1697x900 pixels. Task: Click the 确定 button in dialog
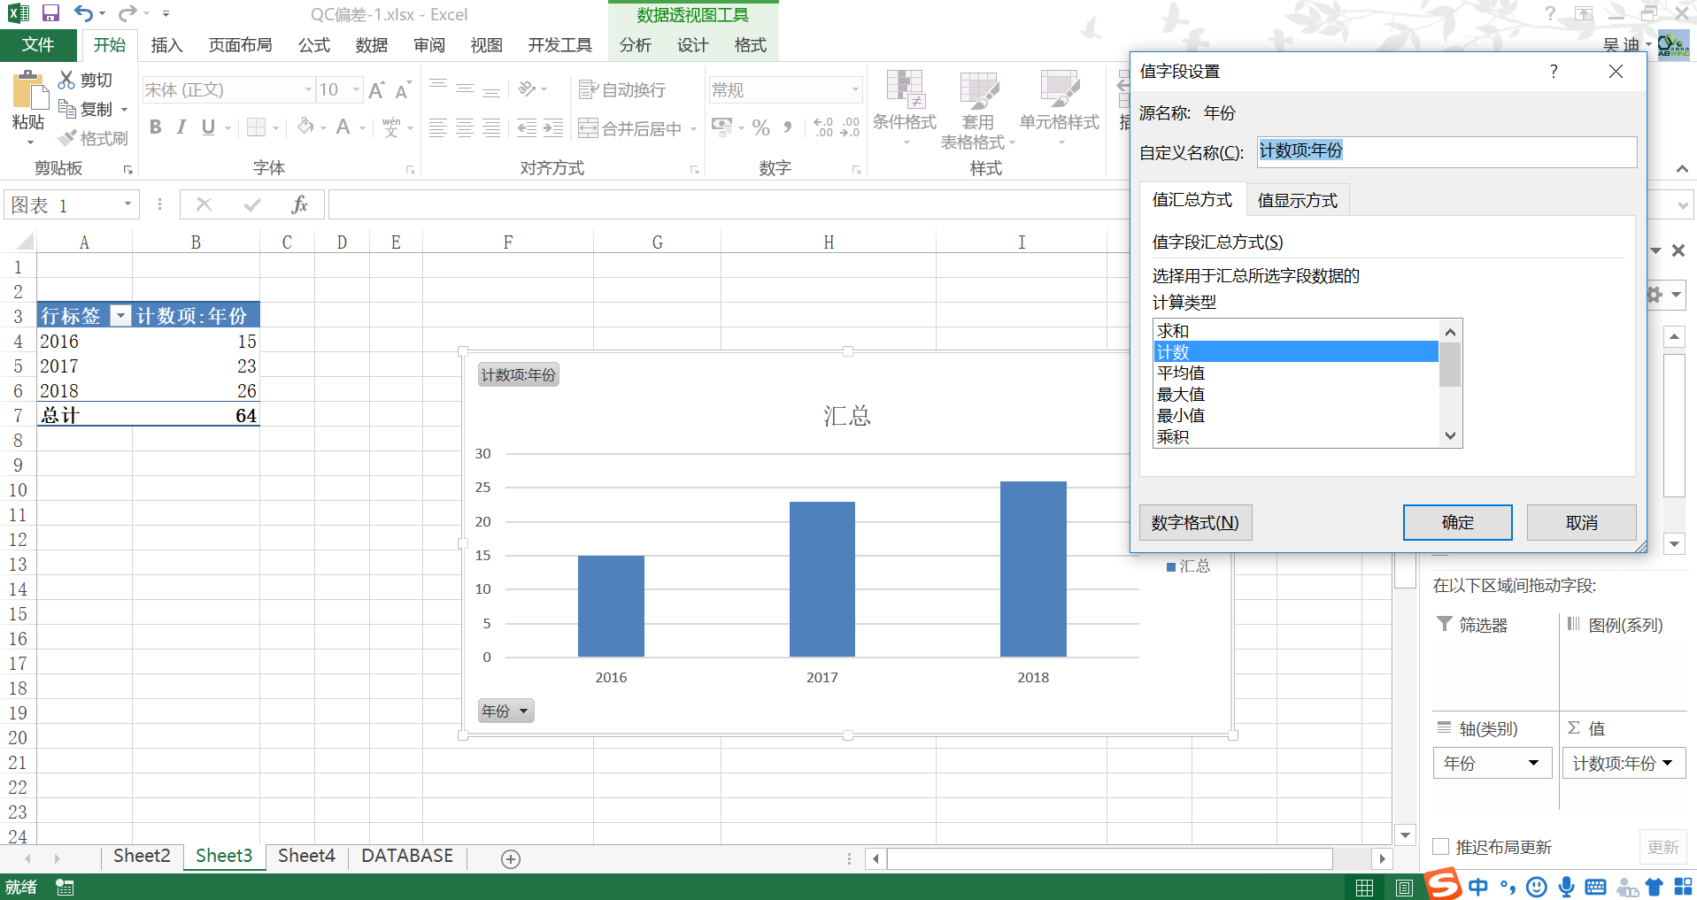[x=1457, y=522]
